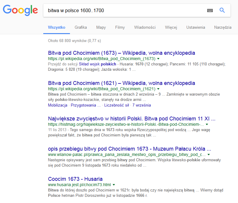Expand dropdown arrow next to Chocimiem_(1621) URL

158,89
